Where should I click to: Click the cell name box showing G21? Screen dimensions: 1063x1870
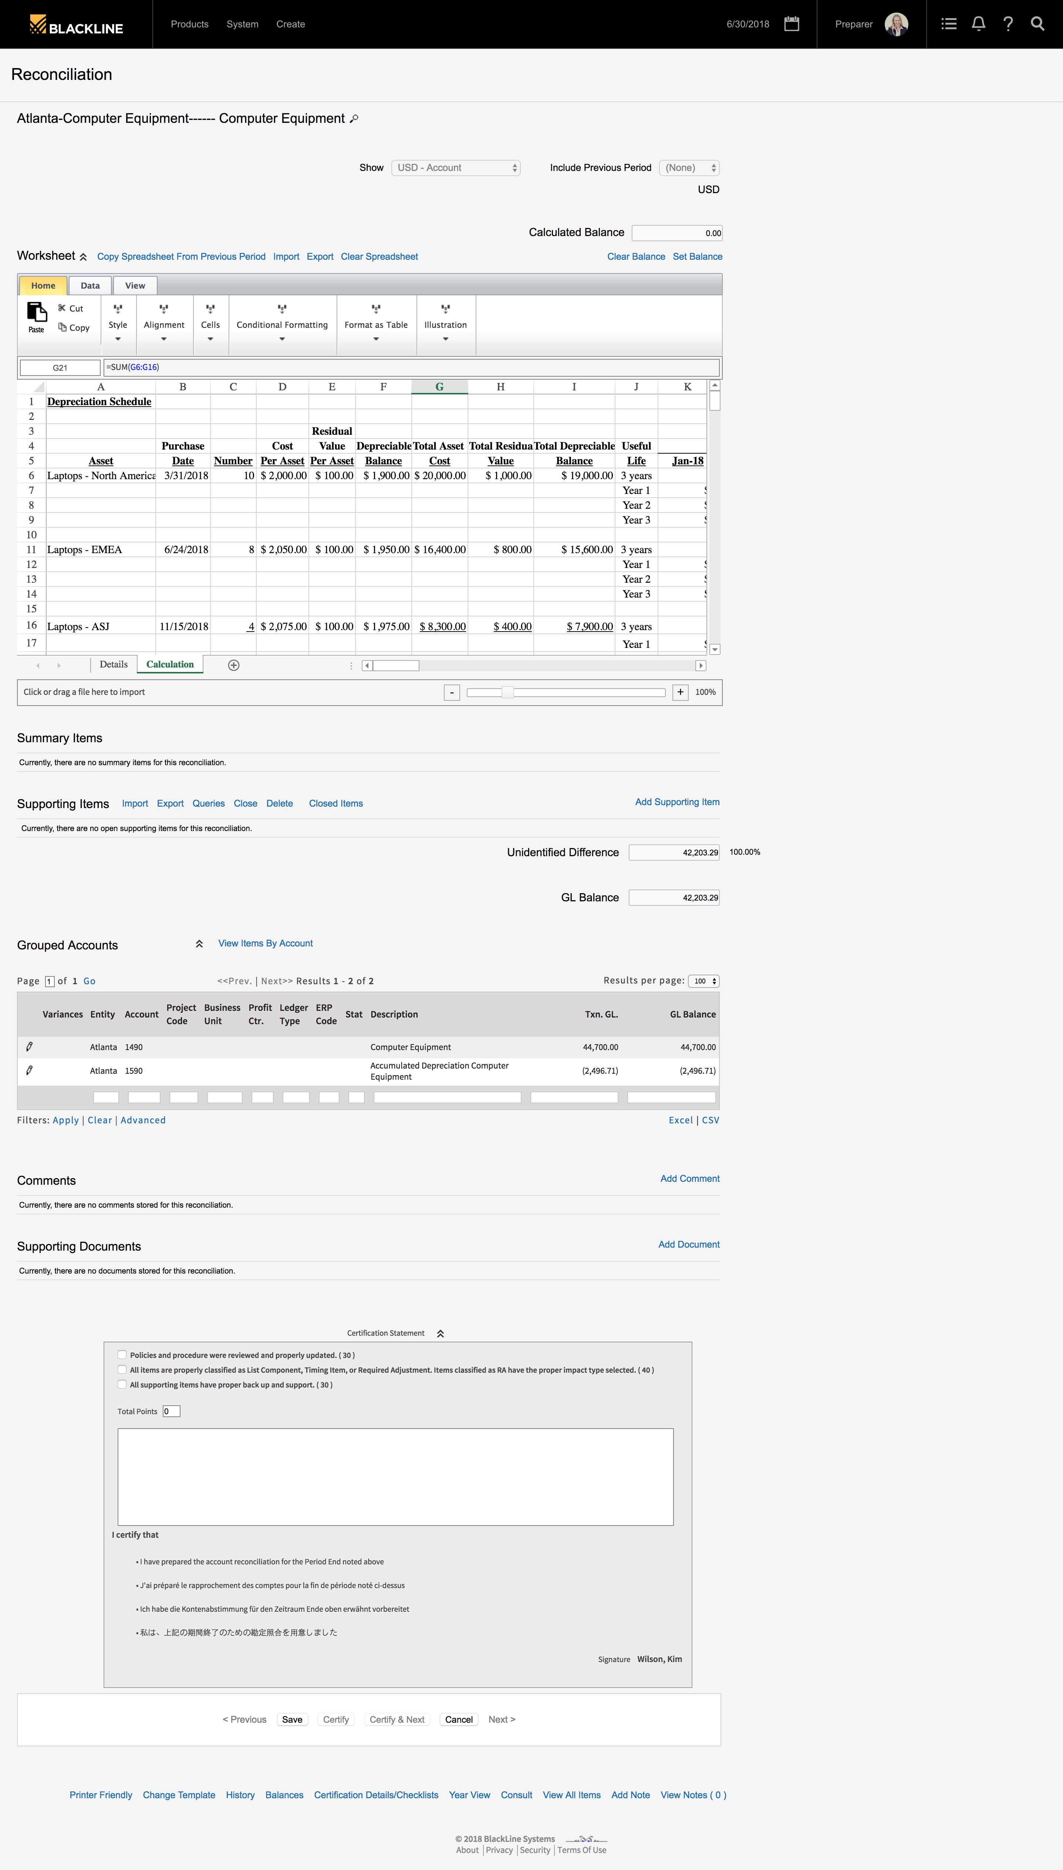click(60, 368)
